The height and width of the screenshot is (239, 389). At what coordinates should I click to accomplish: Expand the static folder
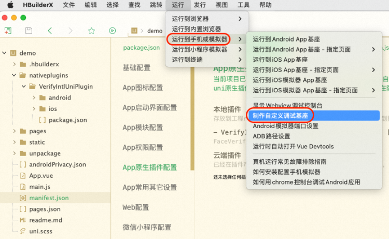point(15,142)
